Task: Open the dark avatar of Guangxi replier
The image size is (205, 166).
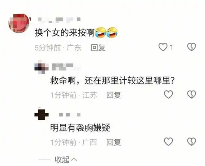Action: (41, 114)
